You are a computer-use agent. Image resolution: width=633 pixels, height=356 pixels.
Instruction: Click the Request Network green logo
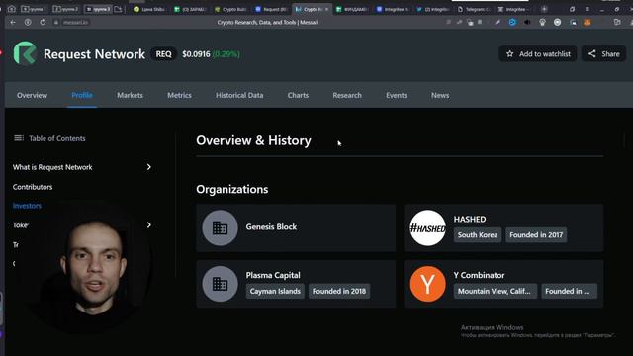[x=25, y=53]
